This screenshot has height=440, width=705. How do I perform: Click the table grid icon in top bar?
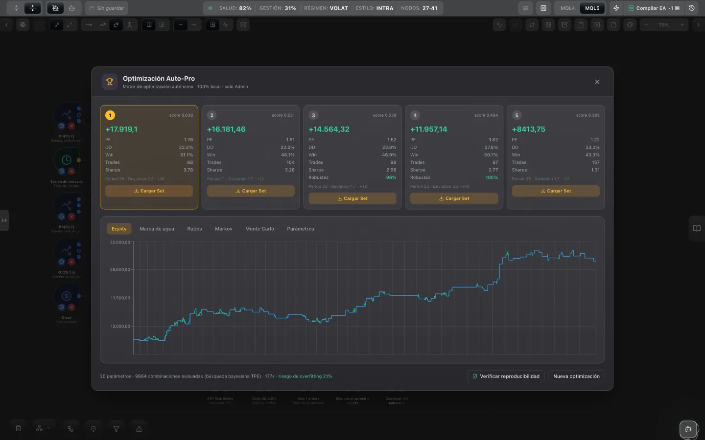[x=543, y=8]
